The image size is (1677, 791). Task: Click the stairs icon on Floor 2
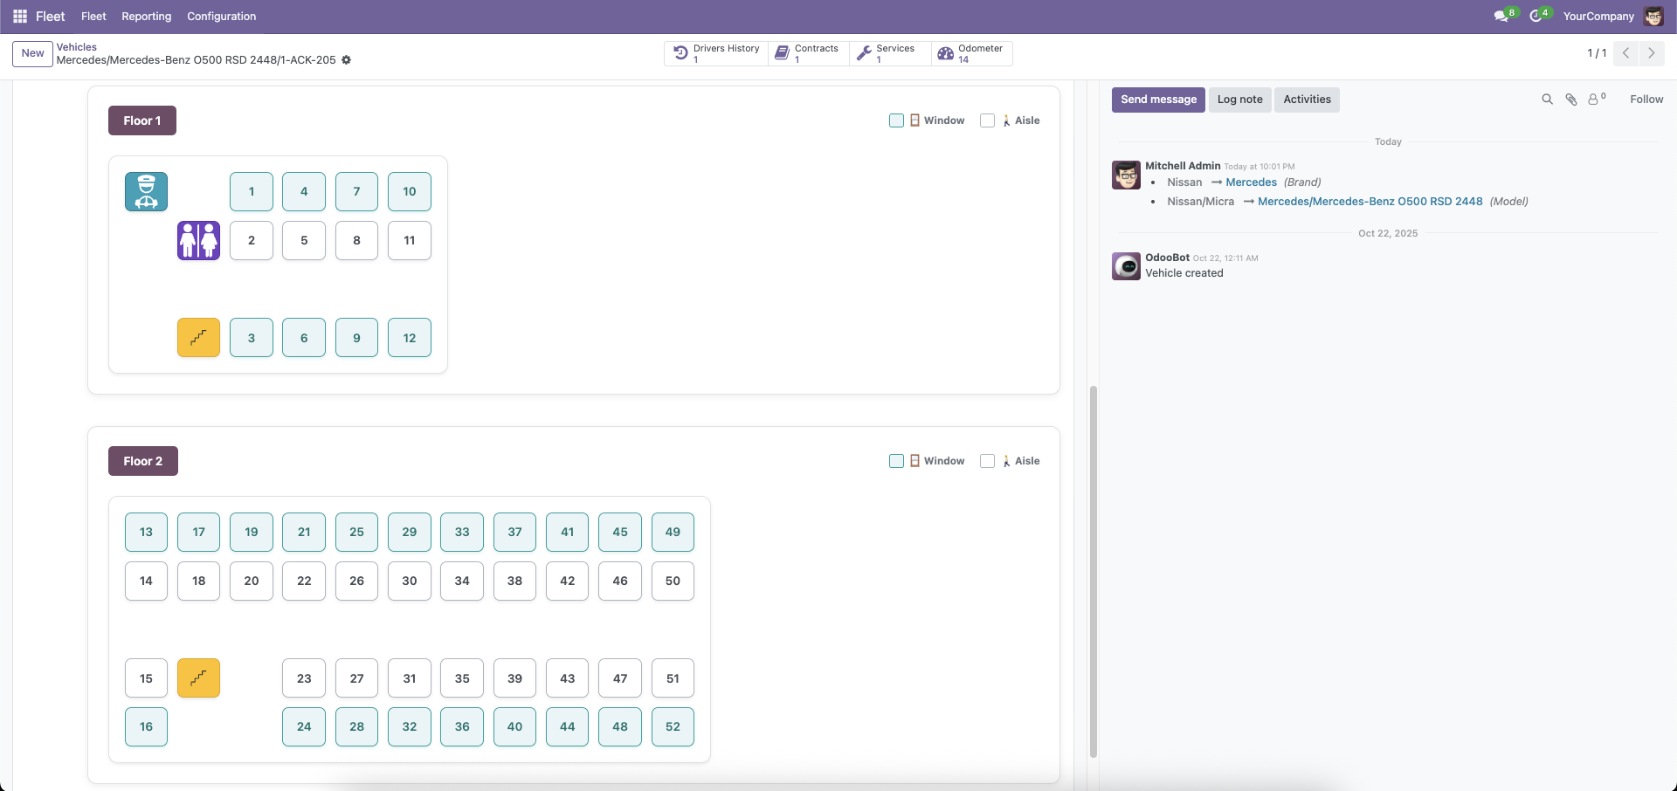click(199, 678)
